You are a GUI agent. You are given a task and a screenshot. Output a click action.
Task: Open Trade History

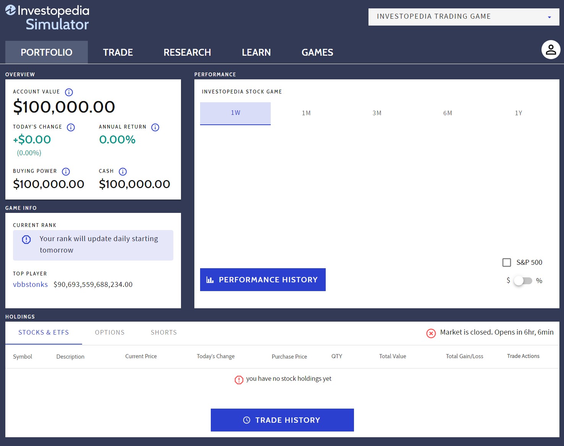pyautogui.click(x=282, y=420)
